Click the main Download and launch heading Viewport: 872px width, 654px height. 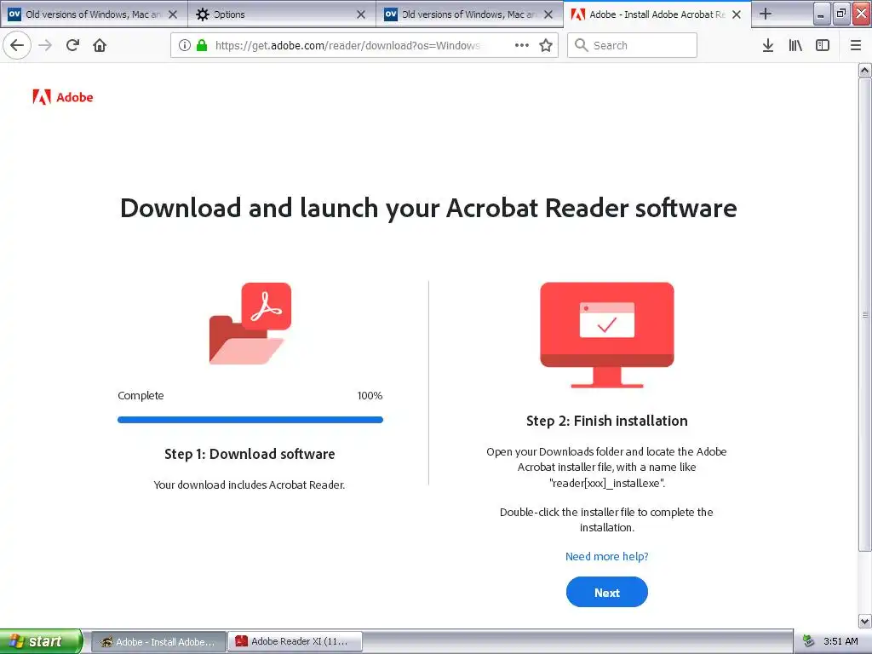428,209
